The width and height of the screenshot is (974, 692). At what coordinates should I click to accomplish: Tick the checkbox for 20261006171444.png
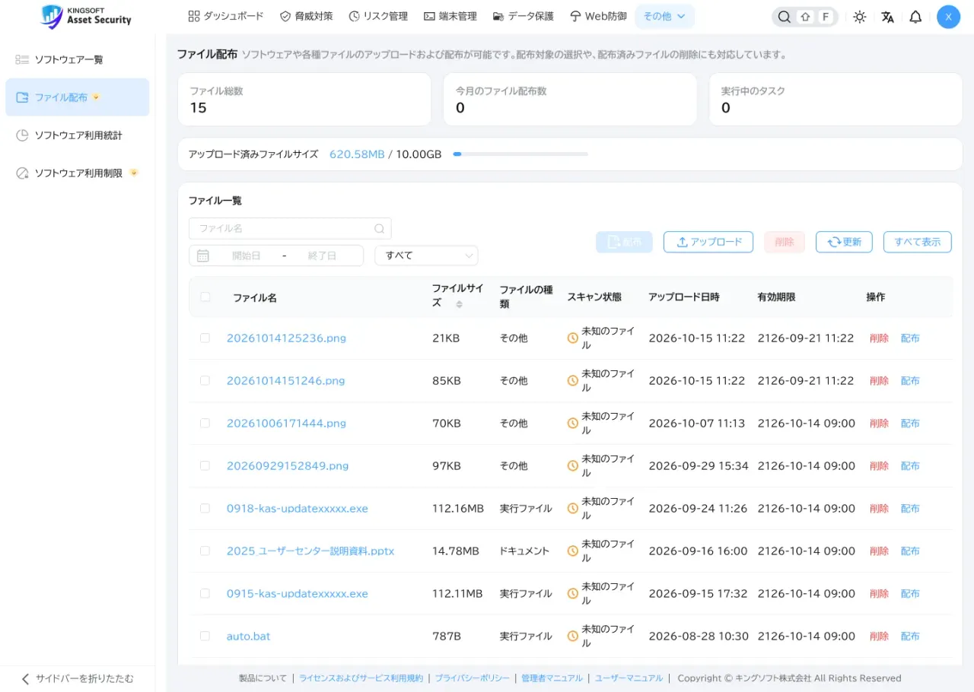(x=205, y=423)
